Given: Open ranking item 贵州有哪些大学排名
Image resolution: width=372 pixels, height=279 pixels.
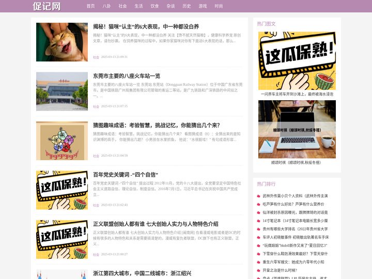Looking at the screenshot, I should click(295, 229).
